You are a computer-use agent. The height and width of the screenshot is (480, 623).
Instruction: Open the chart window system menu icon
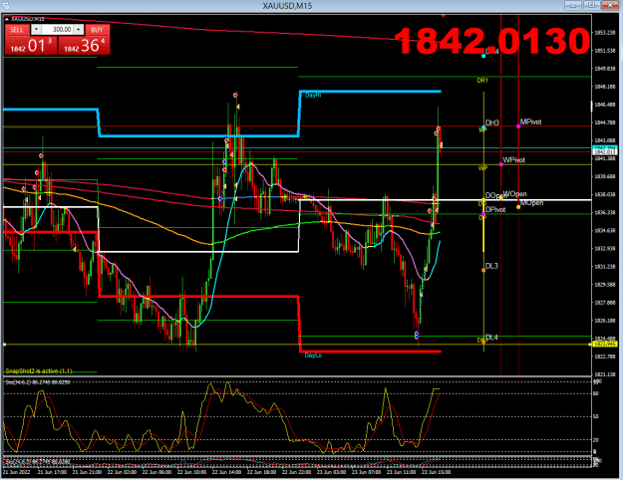coord(6,6)
